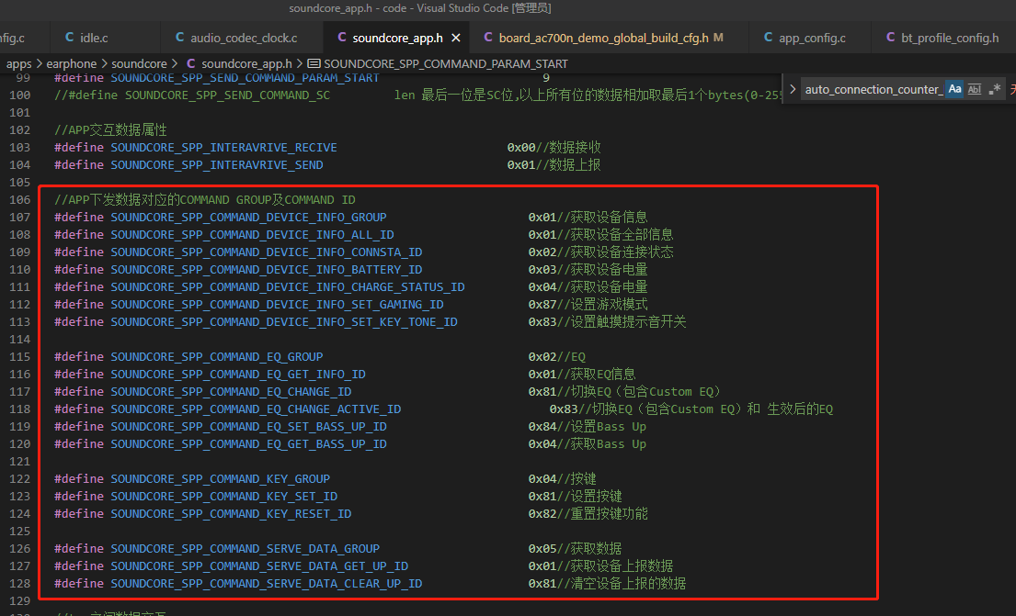Click line number 106 in the gutter
This screenshot has width=1016, height=616.
point(20,199)
